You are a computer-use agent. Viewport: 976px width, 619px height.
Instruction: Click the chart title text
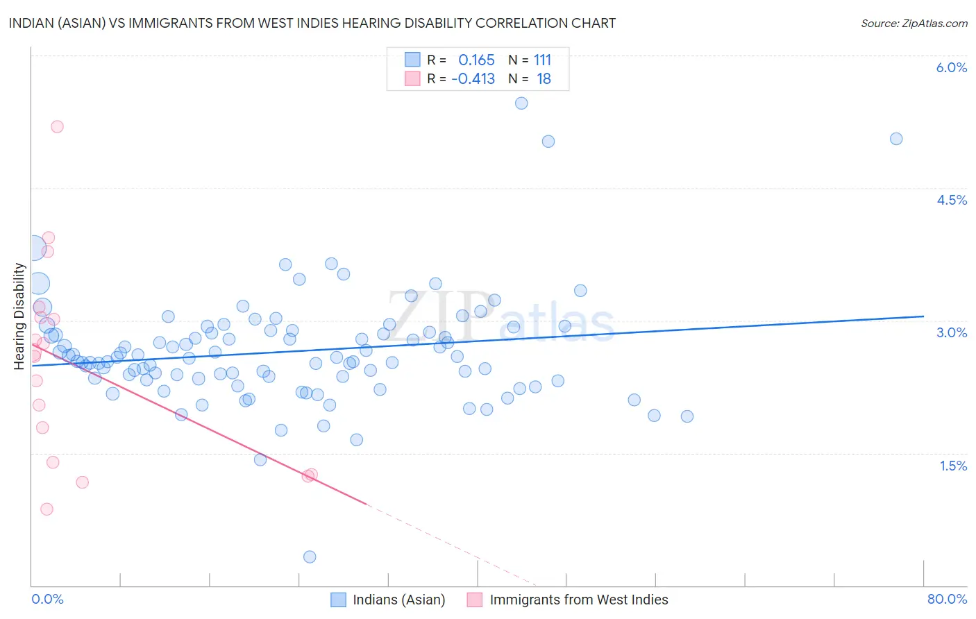pyautogui.click(x=312, y=23)
